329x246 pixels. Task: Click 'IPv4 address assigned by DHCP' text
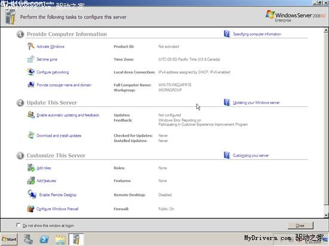point(183,72)
